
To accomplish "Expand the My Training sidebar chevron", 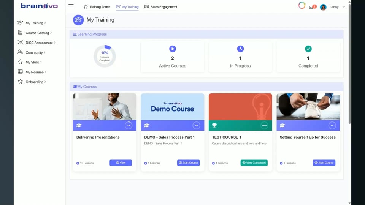I will click(45, 23).
